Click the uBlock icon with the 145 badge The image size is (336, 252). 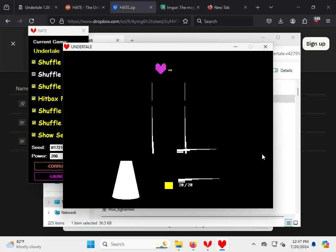(317, 20)
